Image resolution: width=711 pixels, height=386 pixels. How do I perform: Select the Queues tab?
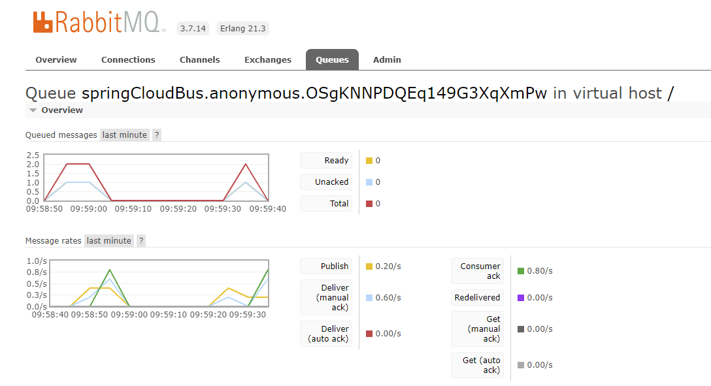click(332, 60)
